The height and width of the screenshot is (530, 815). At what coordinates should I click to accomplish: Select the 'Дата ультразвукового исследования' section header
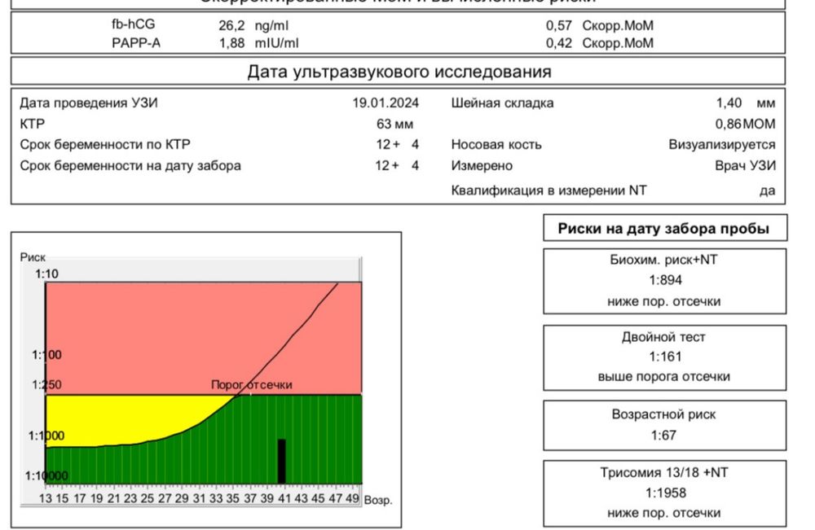coord(399,71)
